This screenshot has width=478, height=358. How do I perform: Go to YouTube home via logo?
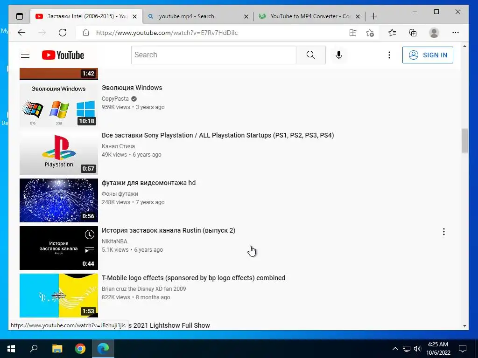(63, 55)
